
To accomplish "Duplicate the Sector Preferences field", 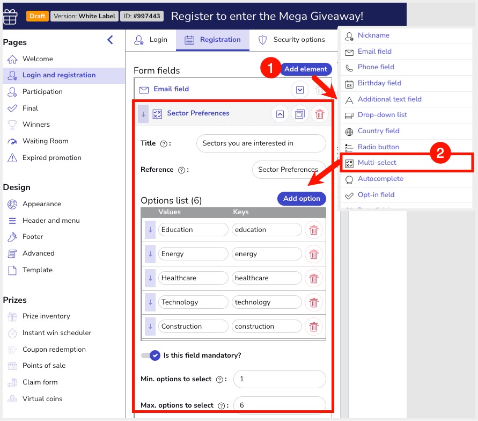I will tap(300, 114).
